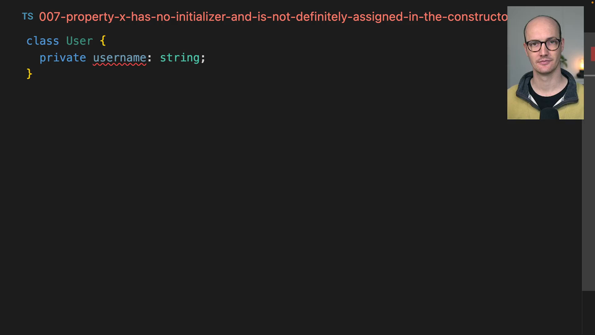Click the red error marker in overview ruler

coord(593,55)
